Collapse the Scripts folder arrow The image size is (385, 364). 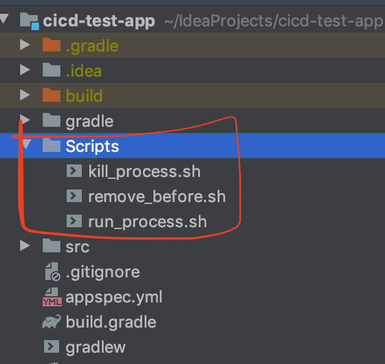coord(26,144)
